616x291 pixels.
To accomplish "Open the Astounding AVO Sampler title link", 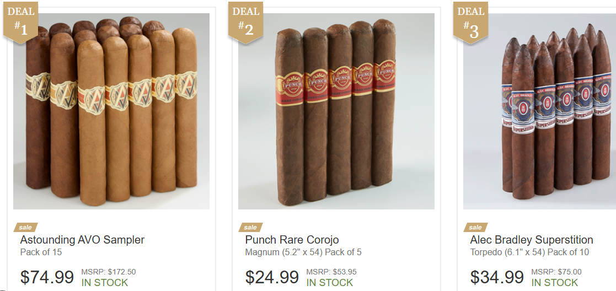I will pos(83,240).
